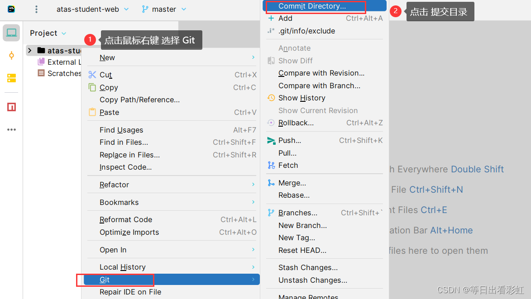Expand the Open In submenu arrow
The width and height of the screenshot is (531, 299).
pos(254,249)
